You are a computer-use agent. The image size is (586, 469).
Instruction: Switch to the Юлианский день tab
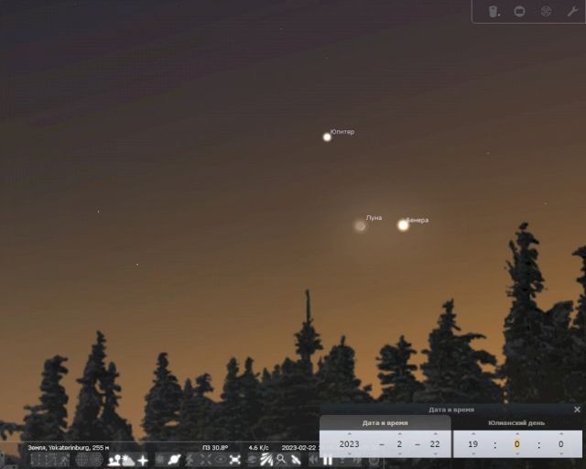click(x=517, y=422)
